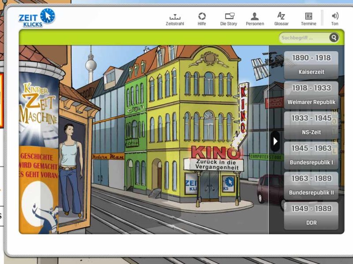Screen dimensions: 353x264
Task: Open 1963 - 1989 Bundesrepublik II
Action: pos(311,186)
